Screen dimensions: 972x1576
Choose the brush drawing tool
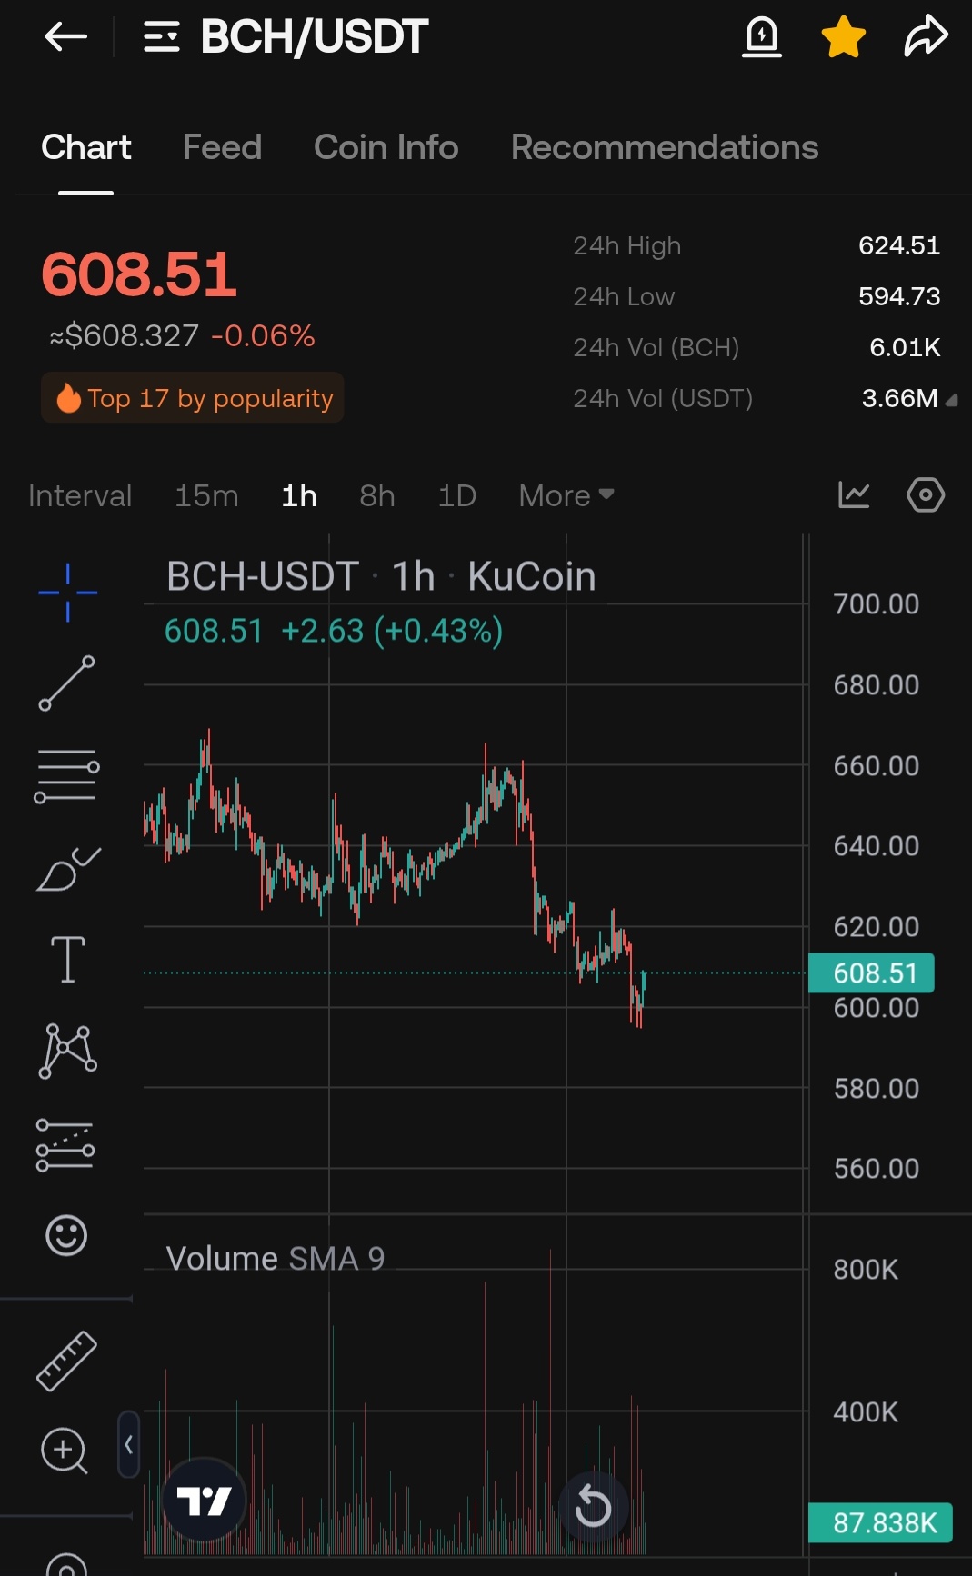point(67,870)
